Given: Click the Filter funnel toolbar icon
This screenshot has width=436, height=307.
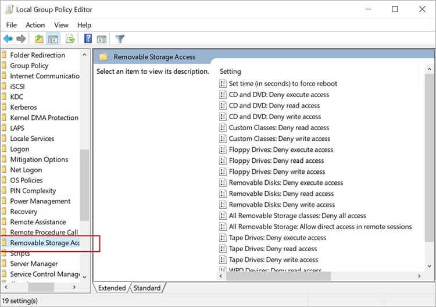Looking at the screenshot, I should point(120,38).
